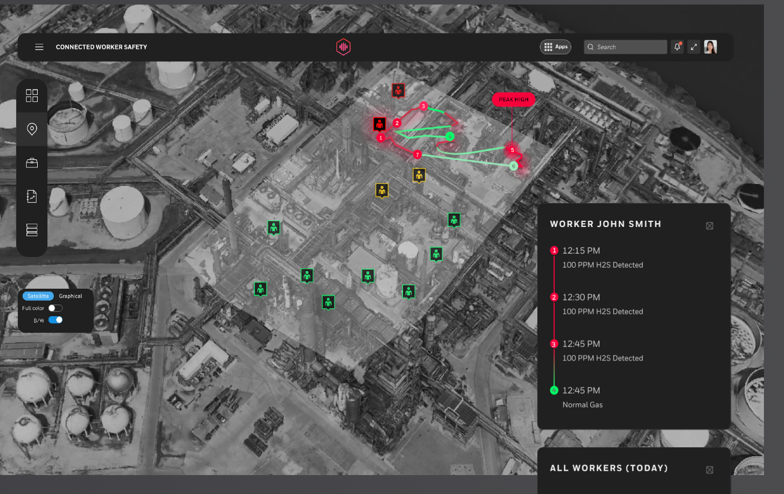The height and width of the screenshot is (494, 784).
Task: Close the All Workers (Today) panel
Action: tap(709, 470)
